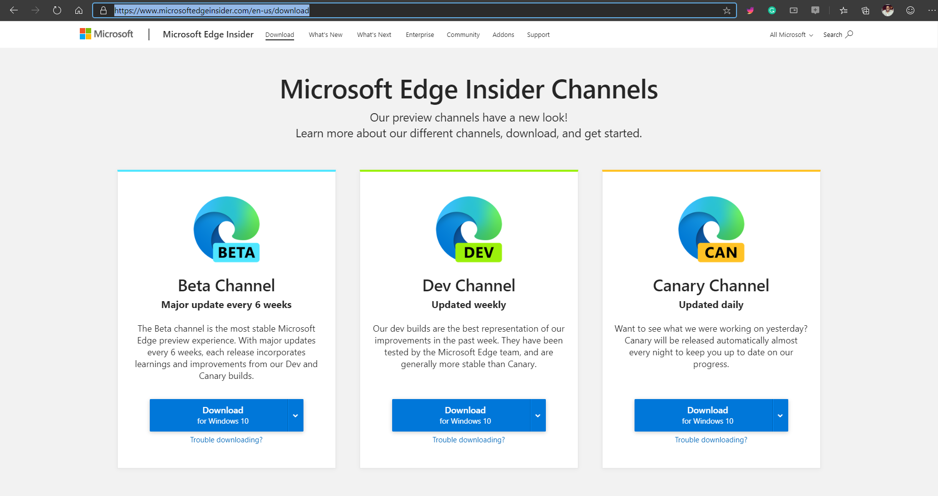Open the Addons nav item
Screen dimensions: 938x496
[x=503, y=35]
